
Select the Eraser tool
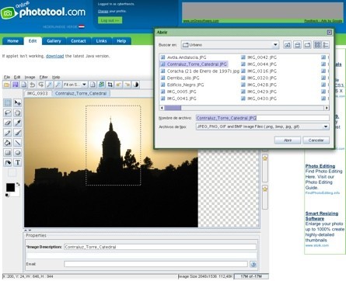coord(8,123)
